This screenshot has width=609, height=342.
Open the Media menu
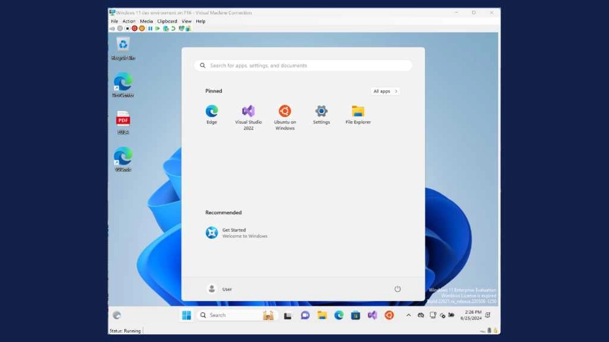pyautogui.click(x=146, y=21)
